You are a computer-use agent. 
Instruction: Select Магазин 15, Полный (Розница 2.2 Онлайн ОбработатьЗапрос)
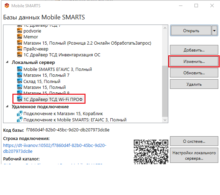(x=87, y=43)
